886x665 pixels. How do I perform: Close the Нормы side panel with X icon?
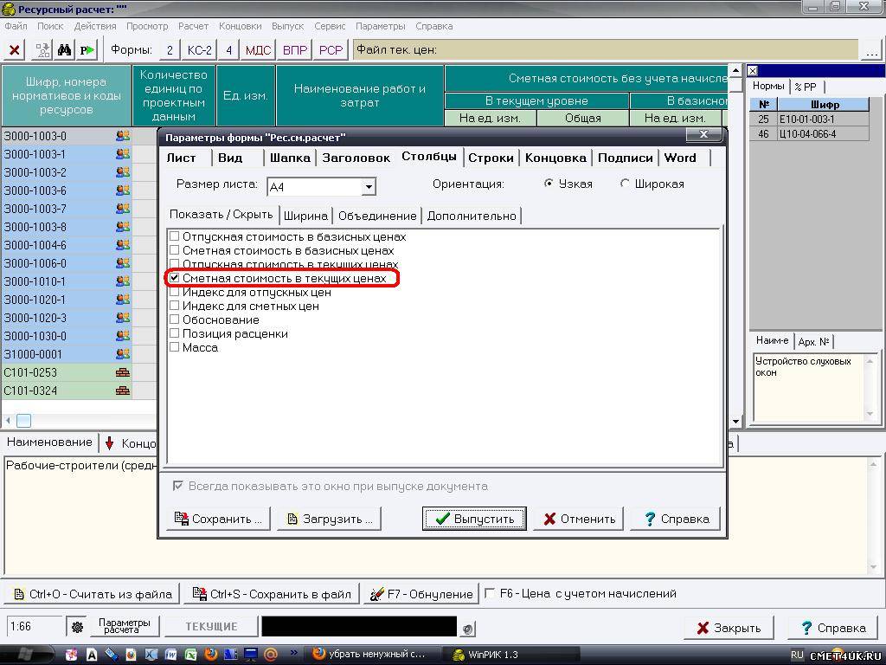click(x=753, y=71)
